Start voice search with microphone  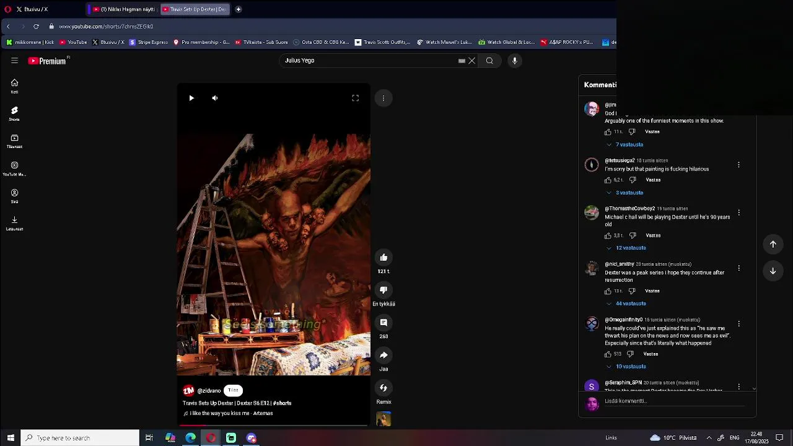[514, 61]
